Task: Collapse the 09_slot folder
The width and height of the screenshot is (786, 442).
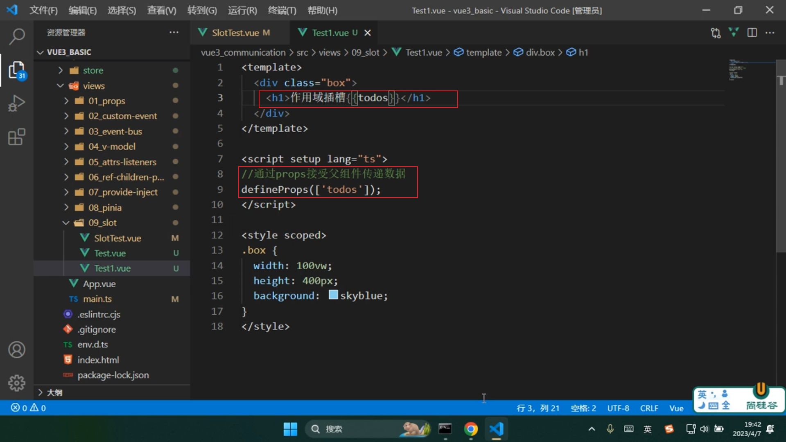Action: pyautogui.click(x=111, y=223)
